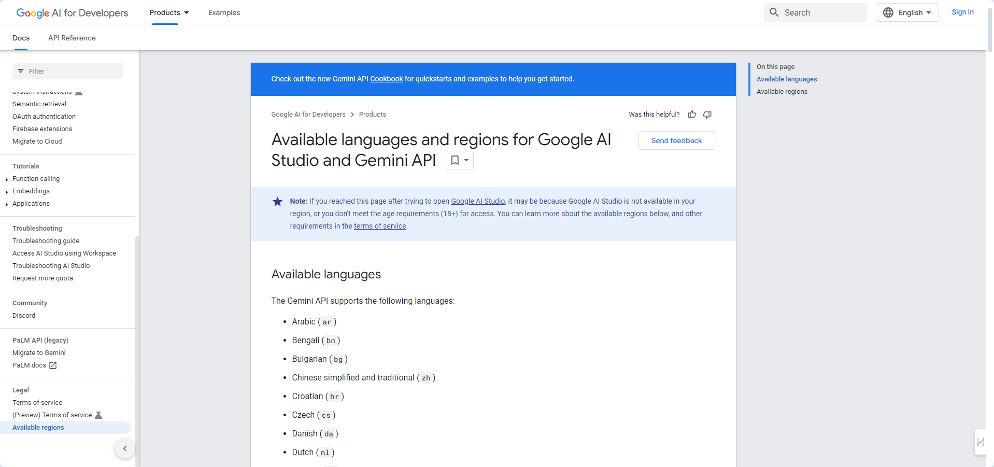The height and width of the screenshot is (467, 994).
Task: Collapse the sidebar with the chevron button
Action: tap(125, 448)
